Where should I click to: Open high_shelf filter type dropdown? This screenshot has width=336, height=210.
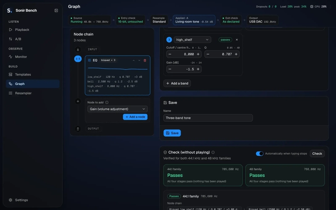point(192,39)
